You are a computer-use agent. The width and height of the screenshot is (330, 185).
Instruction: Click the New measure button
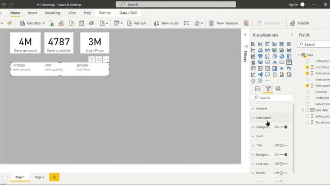[x=224, y=23]
